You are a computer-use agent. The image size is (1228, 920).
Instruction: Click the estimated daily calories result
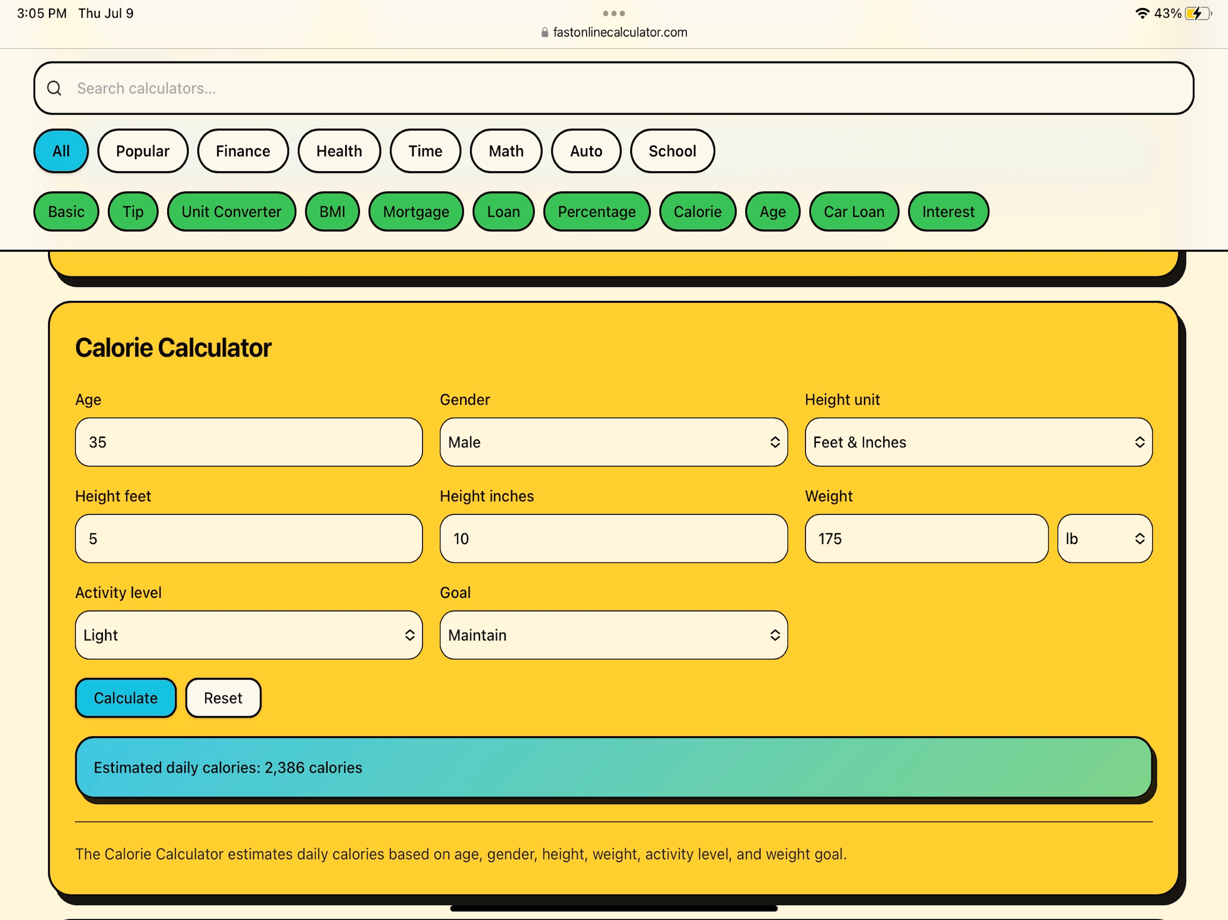click(614, 768)
